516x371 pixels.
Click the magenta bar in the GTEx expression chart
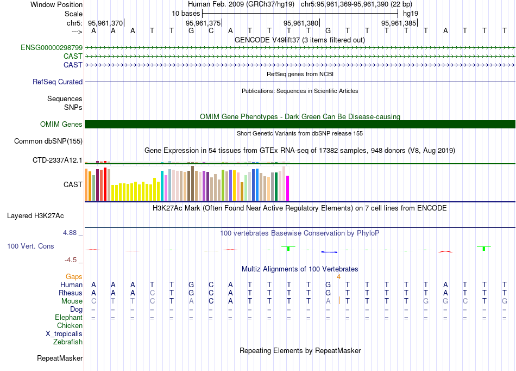[288, 188]
